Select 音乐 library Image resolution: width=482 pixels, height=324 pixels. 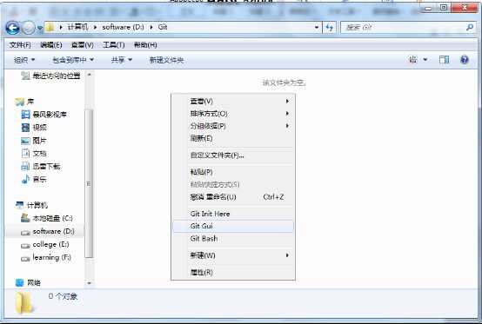coord(34,179)
